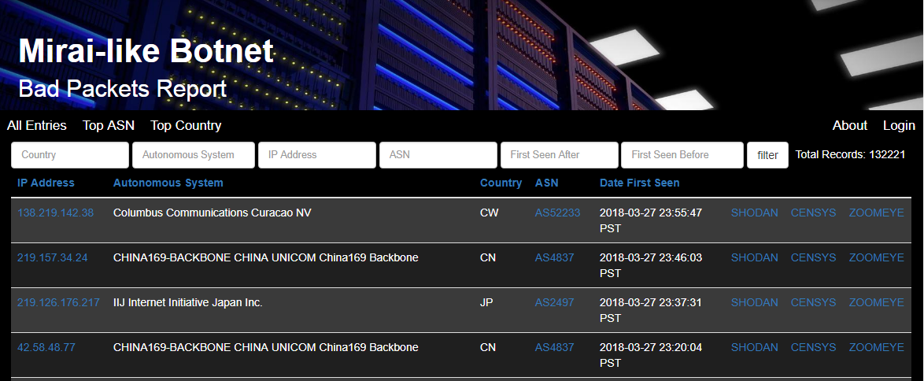Select country code JP
The width and height of the screenshot is (924, 381).
point(486,302)
